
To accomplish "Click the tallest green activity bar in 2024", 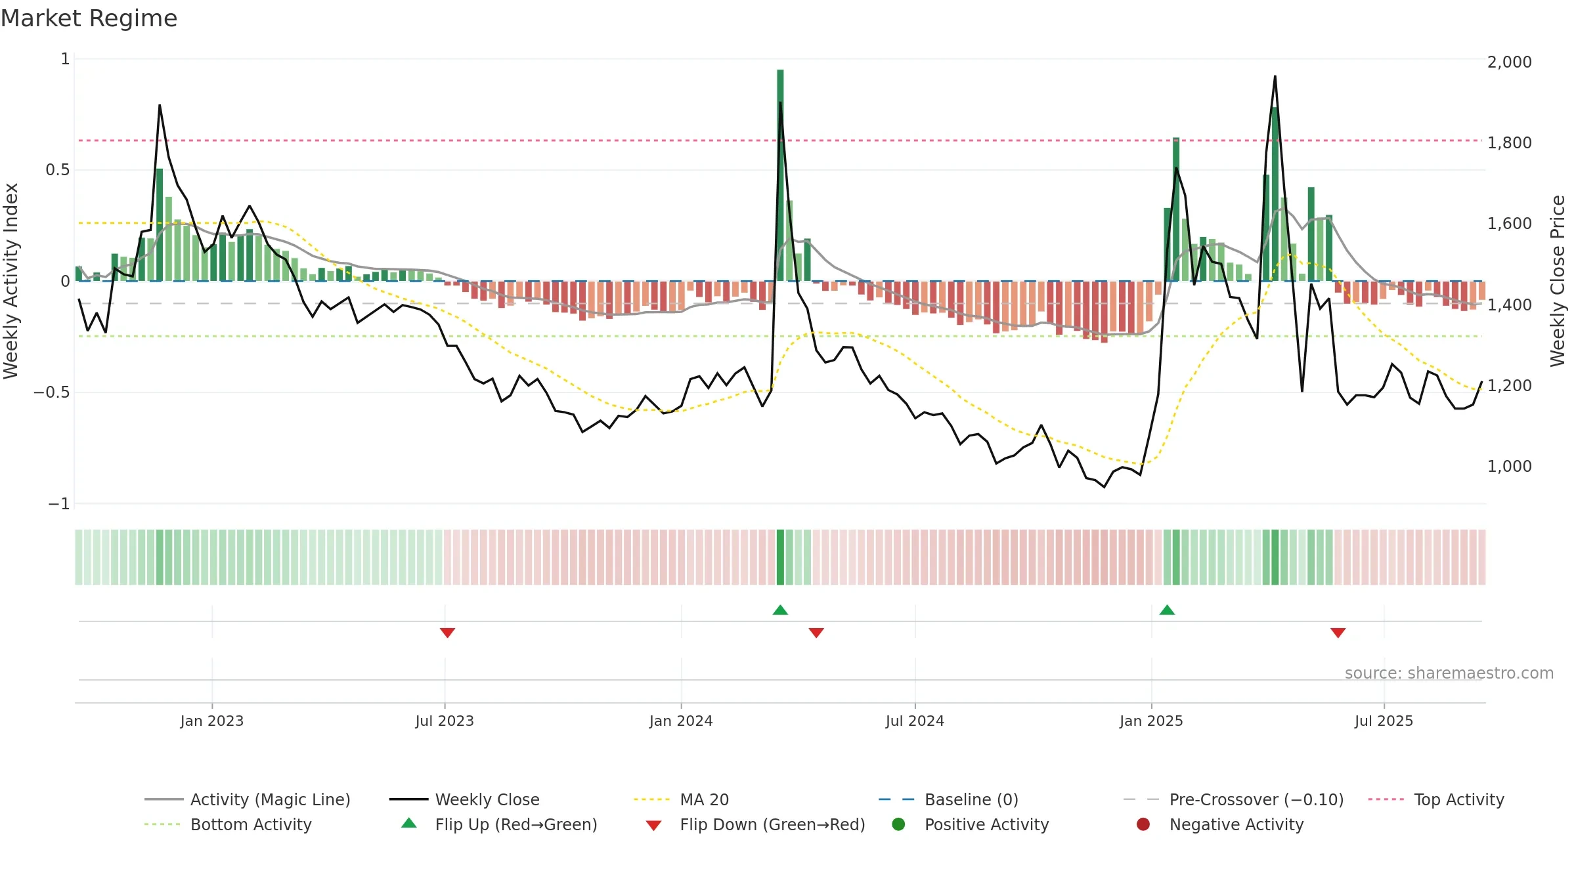I will [780, 175].
